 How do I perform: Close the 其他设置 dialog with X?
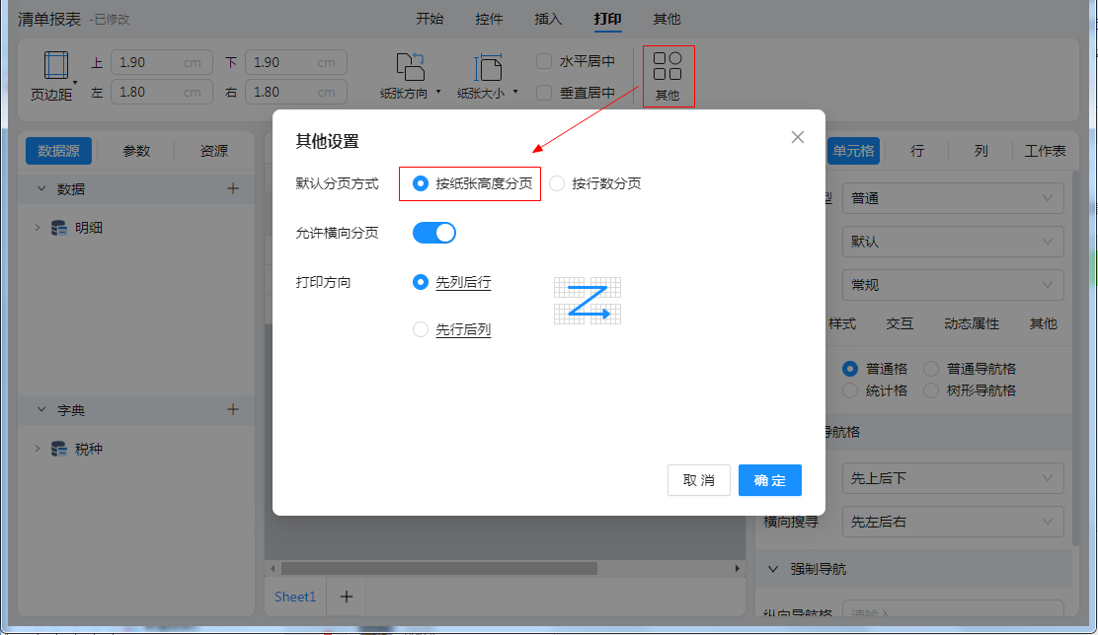pyautogui.click(x=798, y=137)
